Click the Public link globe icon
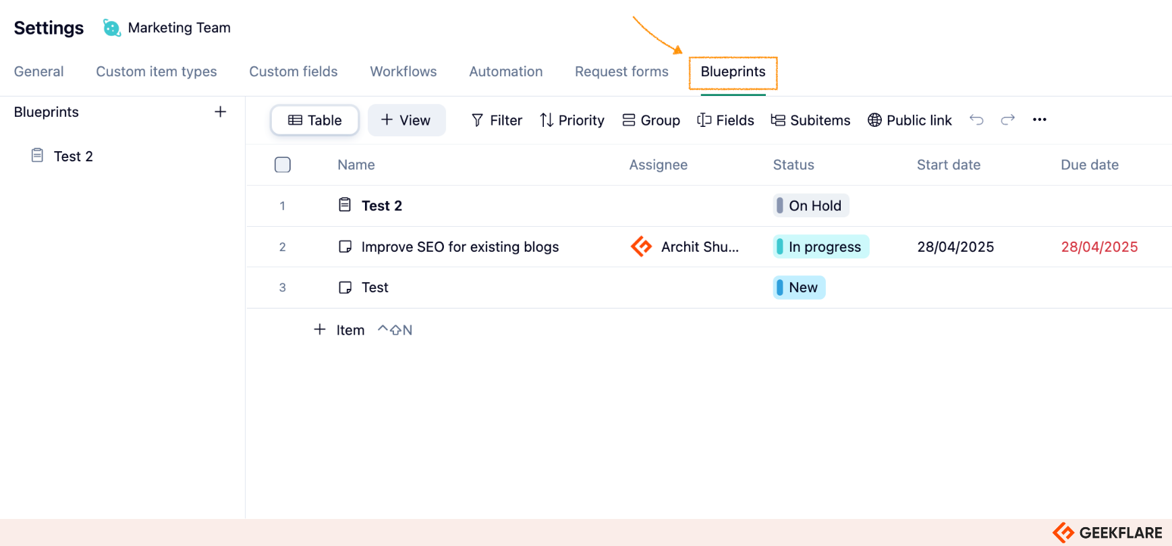This screenshot has height=546, width=1172. click(874, 120)
